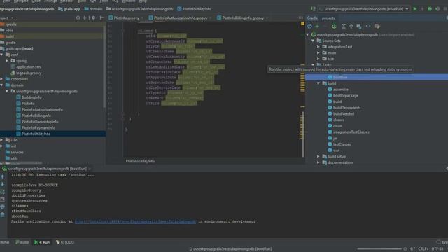Click the grails-app breadcrumb in navigation bar
The height and width of the screenshot is (252, 448).
69,9
